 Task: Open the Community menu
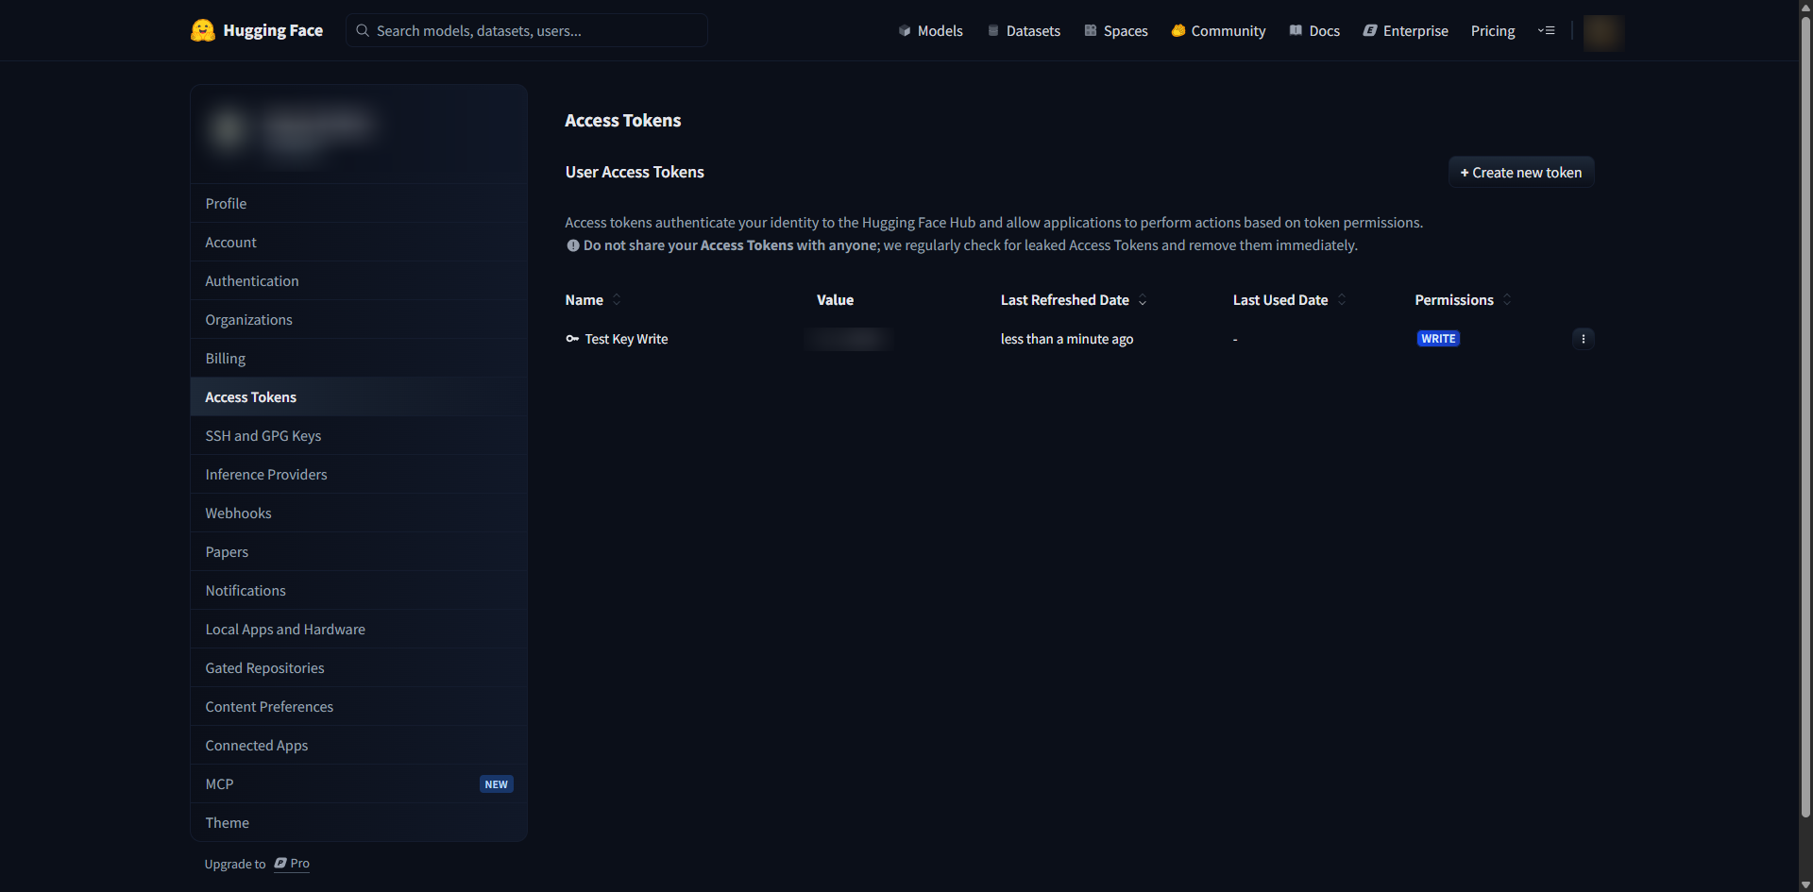1218,30
